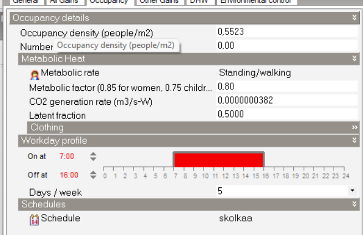Collapse the Metabolic Heat section
The height and width of the screenshot is (235, 363).
354,58
